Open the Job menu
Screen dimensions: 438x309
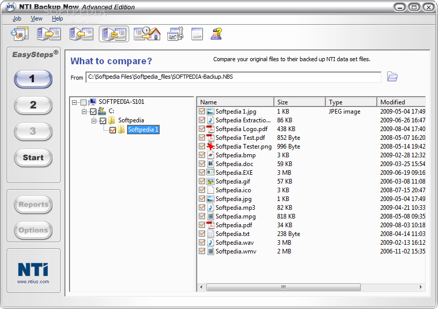17,19
